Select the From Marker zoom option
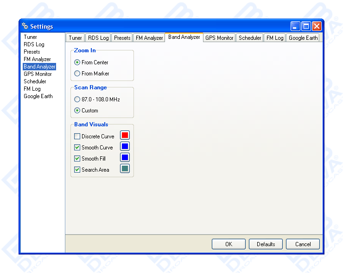Viewport: 343px width, 273px height. click(x=77, y=74)
